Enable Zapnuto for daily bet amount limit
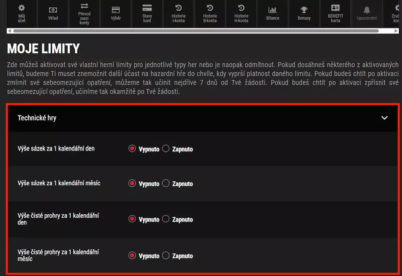Viewport: 402px width, 276px height. (166, 149)
